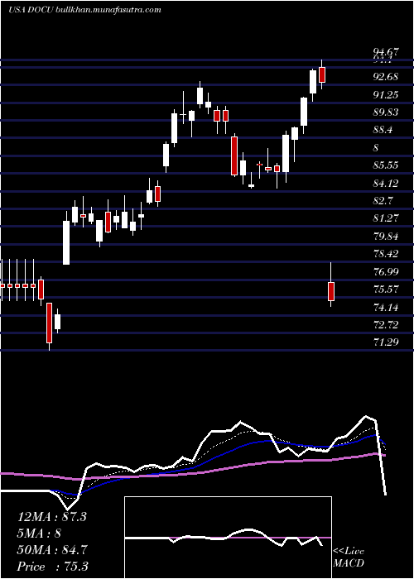The height and width of the screenshot is (579, 414).
Task: Click the 91.25 price level label
Action: [386, 95]
